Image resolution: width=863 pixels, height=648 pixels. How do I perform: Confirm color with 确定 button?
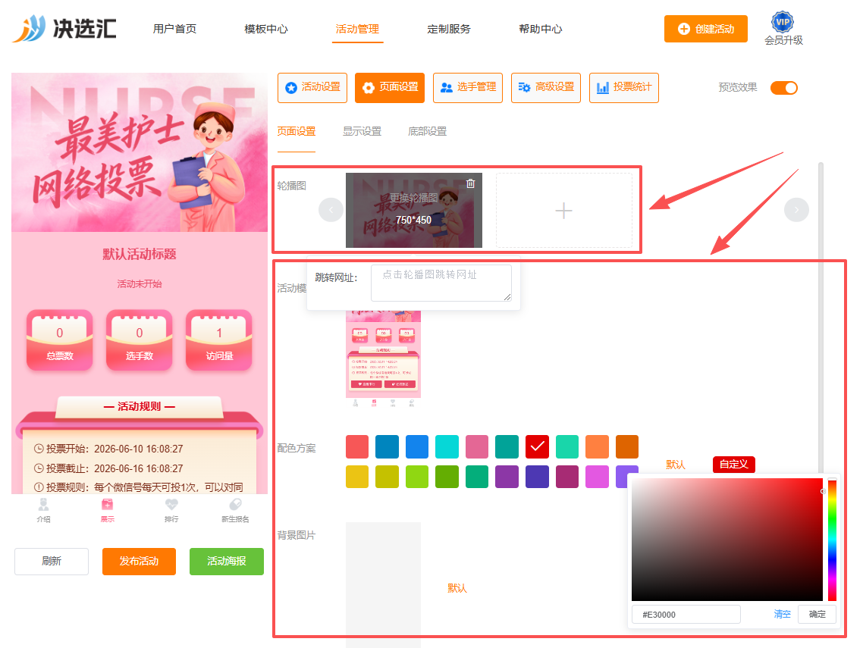(x=817, y=614)
